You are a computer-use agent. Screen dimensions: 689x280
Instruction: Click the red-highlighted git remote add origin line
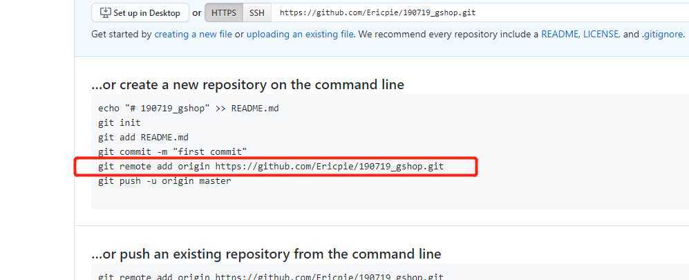[x=271, y=167]
